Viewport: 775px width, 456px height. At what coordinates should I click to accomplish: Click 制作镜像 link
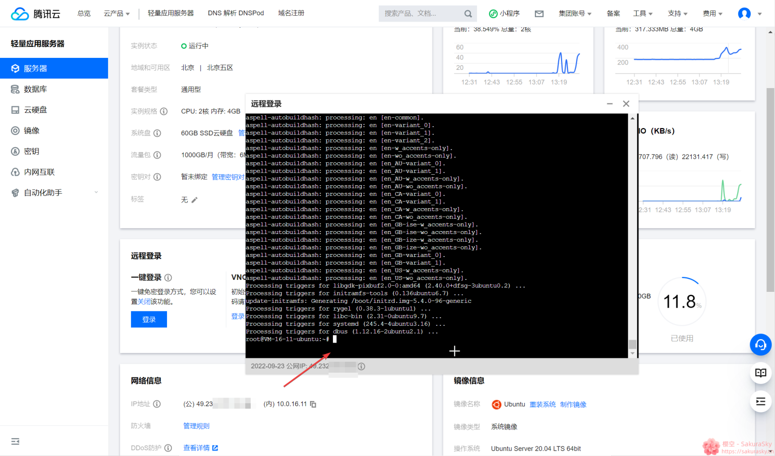click(573, 404)
